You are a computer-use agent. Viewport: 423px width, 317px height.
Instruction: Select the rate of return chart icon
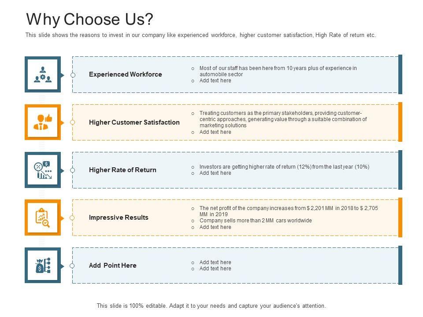tap(43, 170)
